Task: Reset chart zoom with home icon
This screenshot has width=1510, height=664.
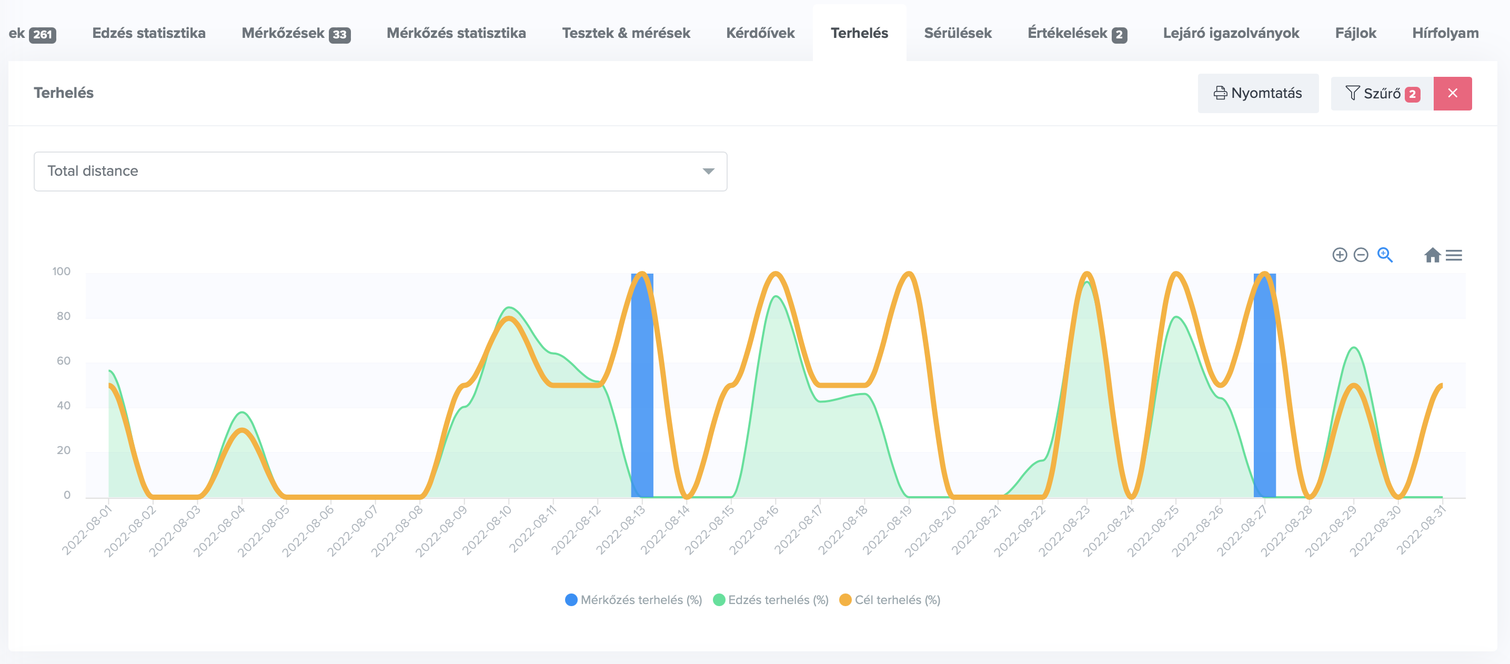Action: (1432, 255)
